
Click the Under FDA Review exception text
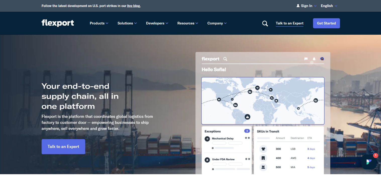click(223, 159)
